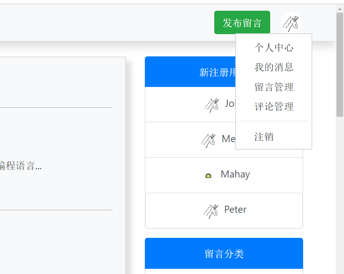Screen dimensions: 344x274
Task: Go to 留言管理 menu entry
Action: point(274,87)
